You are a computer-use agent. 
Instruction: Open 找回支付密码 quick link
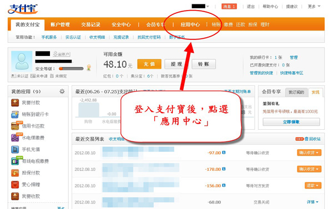pos(149,37)
